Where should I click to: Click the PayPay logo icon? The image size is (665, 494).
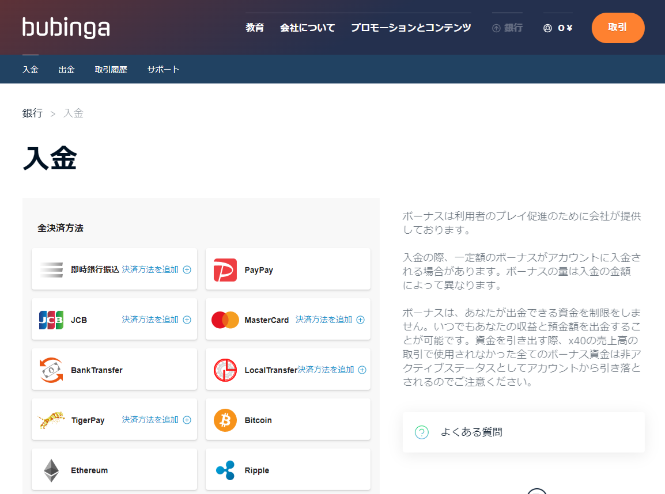(x=225, y=270)
